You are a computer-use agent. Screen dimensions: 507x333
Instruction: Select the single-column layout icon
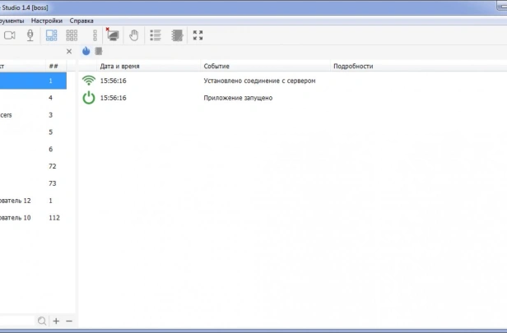pos(95,35)
